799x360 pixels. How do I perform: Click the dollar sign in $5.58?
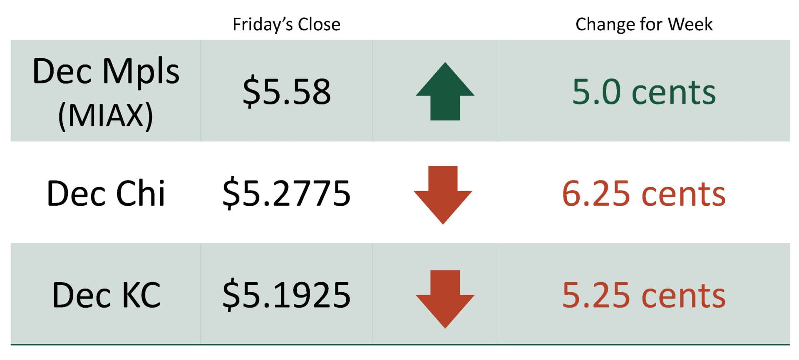pyautogui.click(x=251, y=91)
